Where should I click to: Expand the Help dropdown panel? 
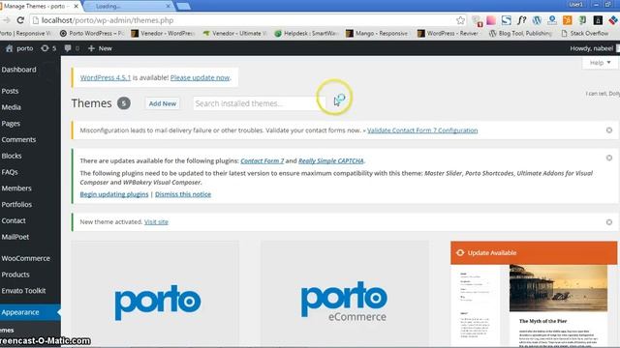[600, 63]
